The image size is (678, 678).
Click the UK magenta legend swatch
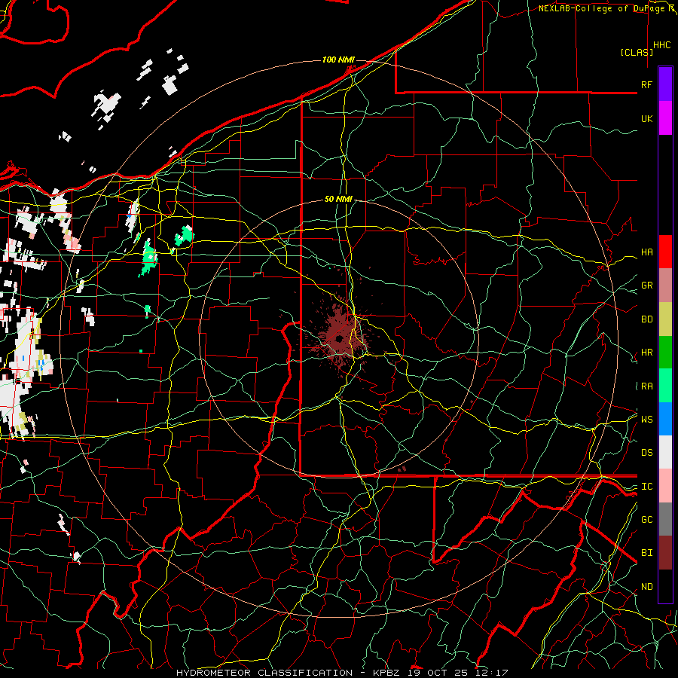(665, 118)
